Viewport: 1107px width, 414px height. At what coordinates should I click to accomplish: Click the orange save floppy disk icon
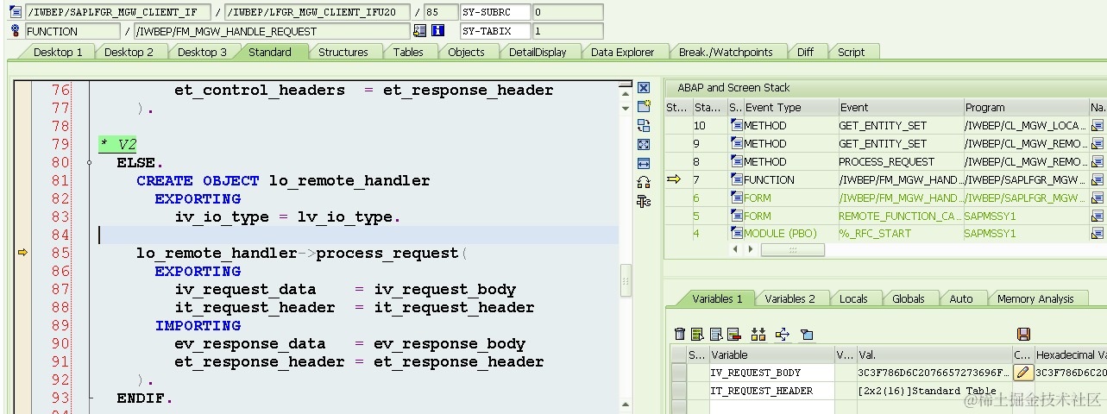(1024, 335)
